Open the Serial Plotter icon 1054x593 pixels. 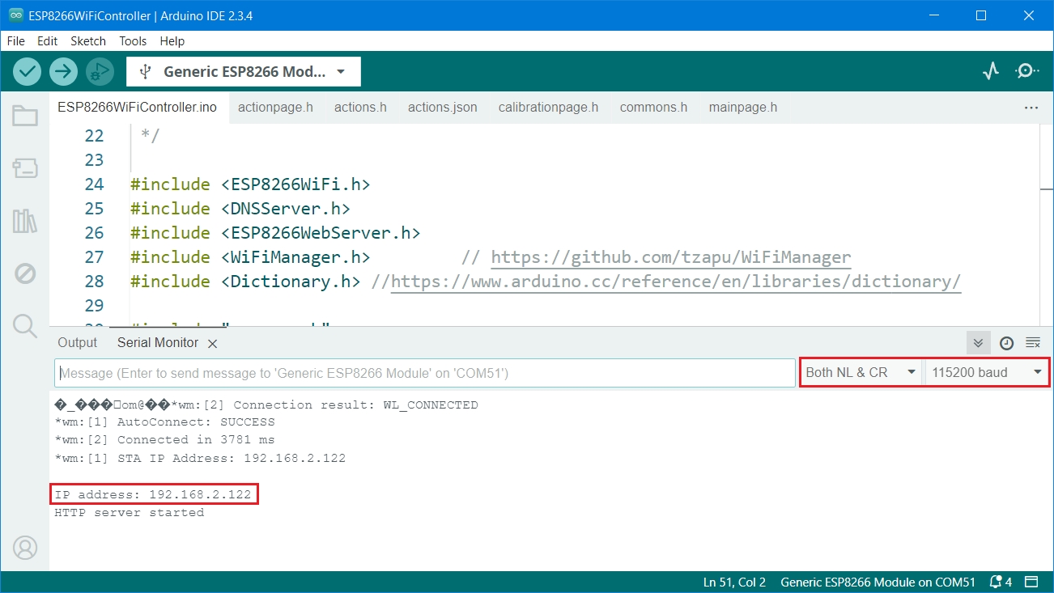tap(991, 71)
